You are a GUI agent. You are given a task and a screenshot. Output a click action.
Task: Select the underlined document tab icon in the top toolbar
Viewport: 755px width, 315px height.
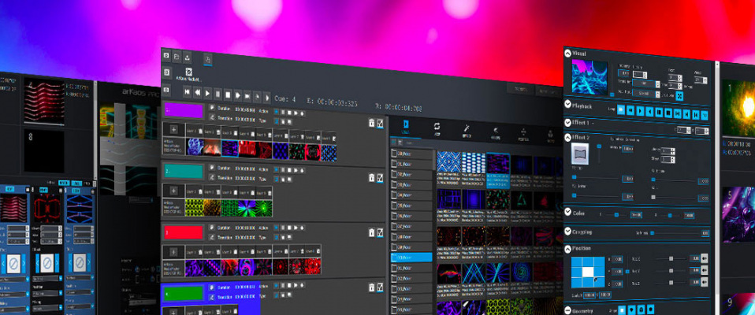[207, 60]
